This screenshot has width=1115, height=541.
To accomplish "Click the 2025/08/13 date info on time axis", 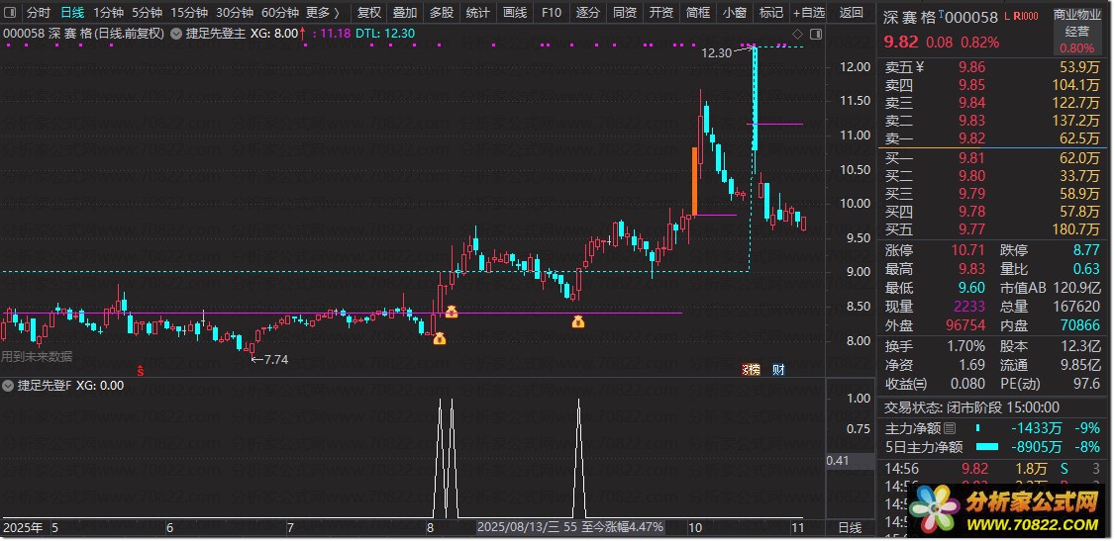I will tap(569, 527).
